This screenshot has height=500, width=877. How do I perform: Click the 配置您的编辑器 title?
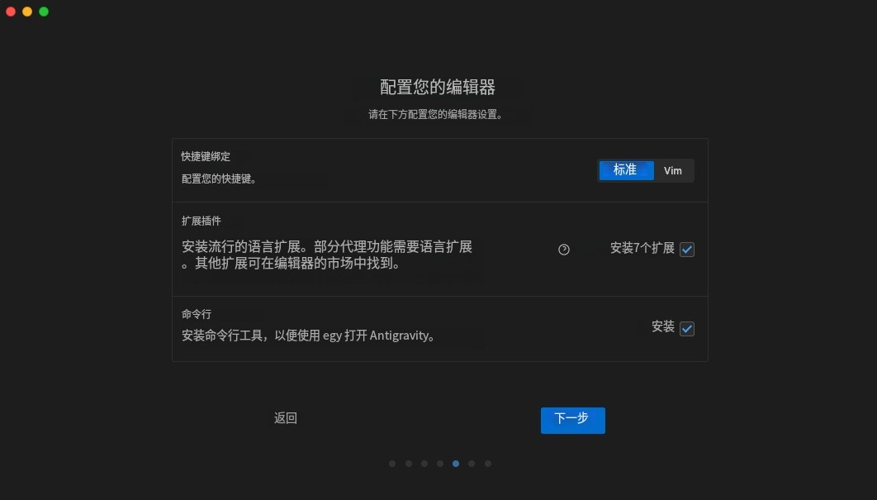[438, 85]
